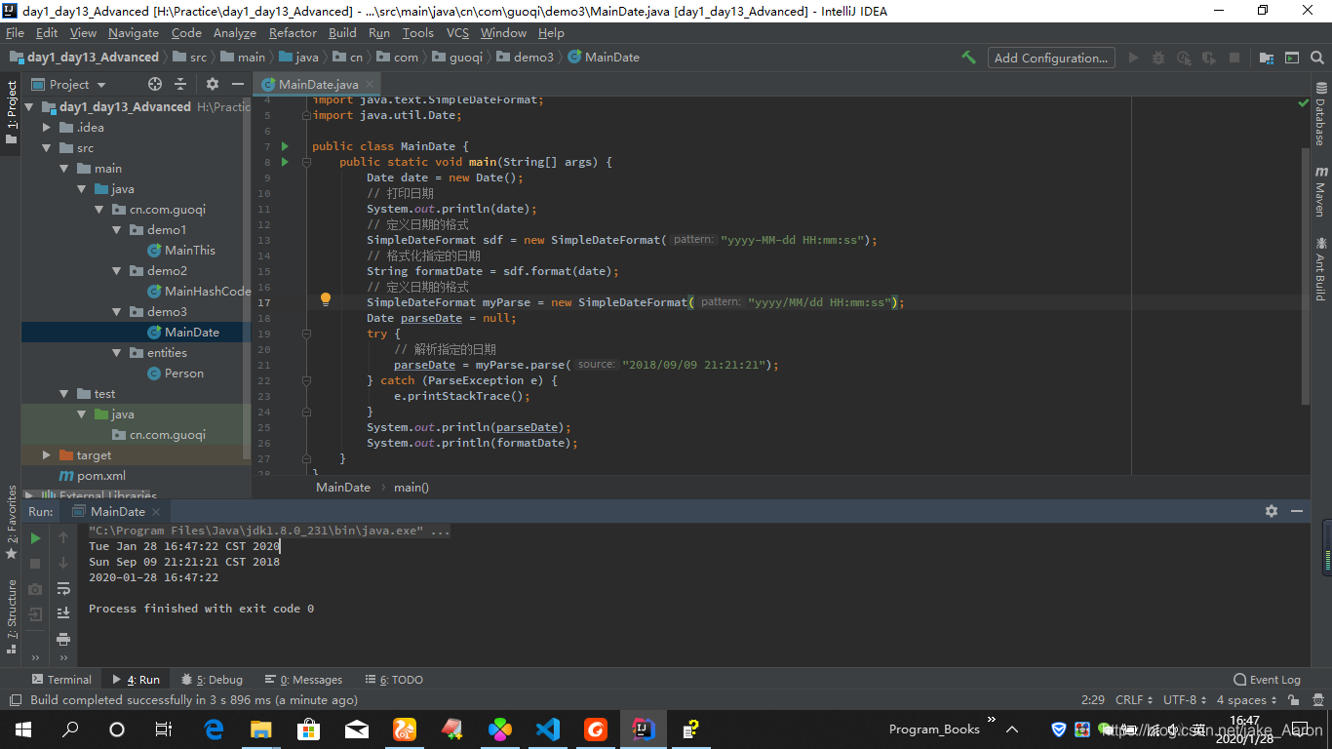Toggle the 2: Favorites tool window
Image resolution: width=1332 pixels, height=749 pixels.
[x=11, y=522]
